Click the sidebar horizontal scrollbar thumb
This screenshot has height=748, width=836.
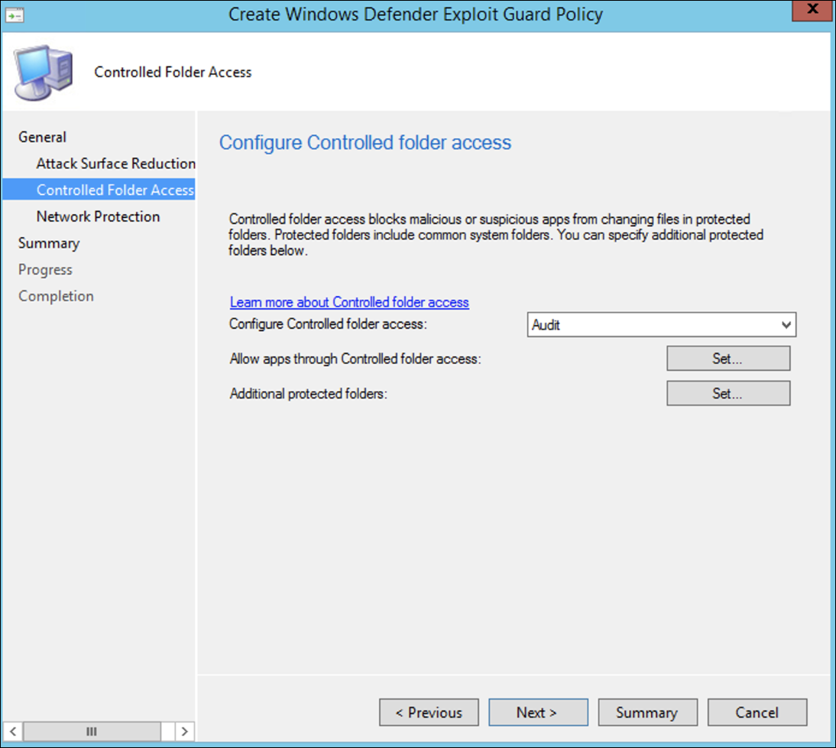92,731
